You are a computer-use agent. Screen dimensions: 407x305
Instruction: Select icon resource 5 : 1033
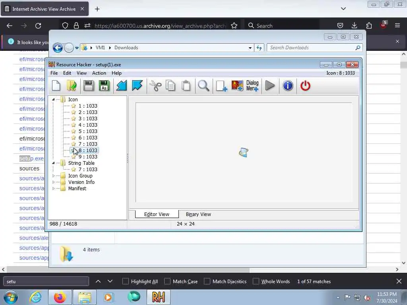pos(88,131)
